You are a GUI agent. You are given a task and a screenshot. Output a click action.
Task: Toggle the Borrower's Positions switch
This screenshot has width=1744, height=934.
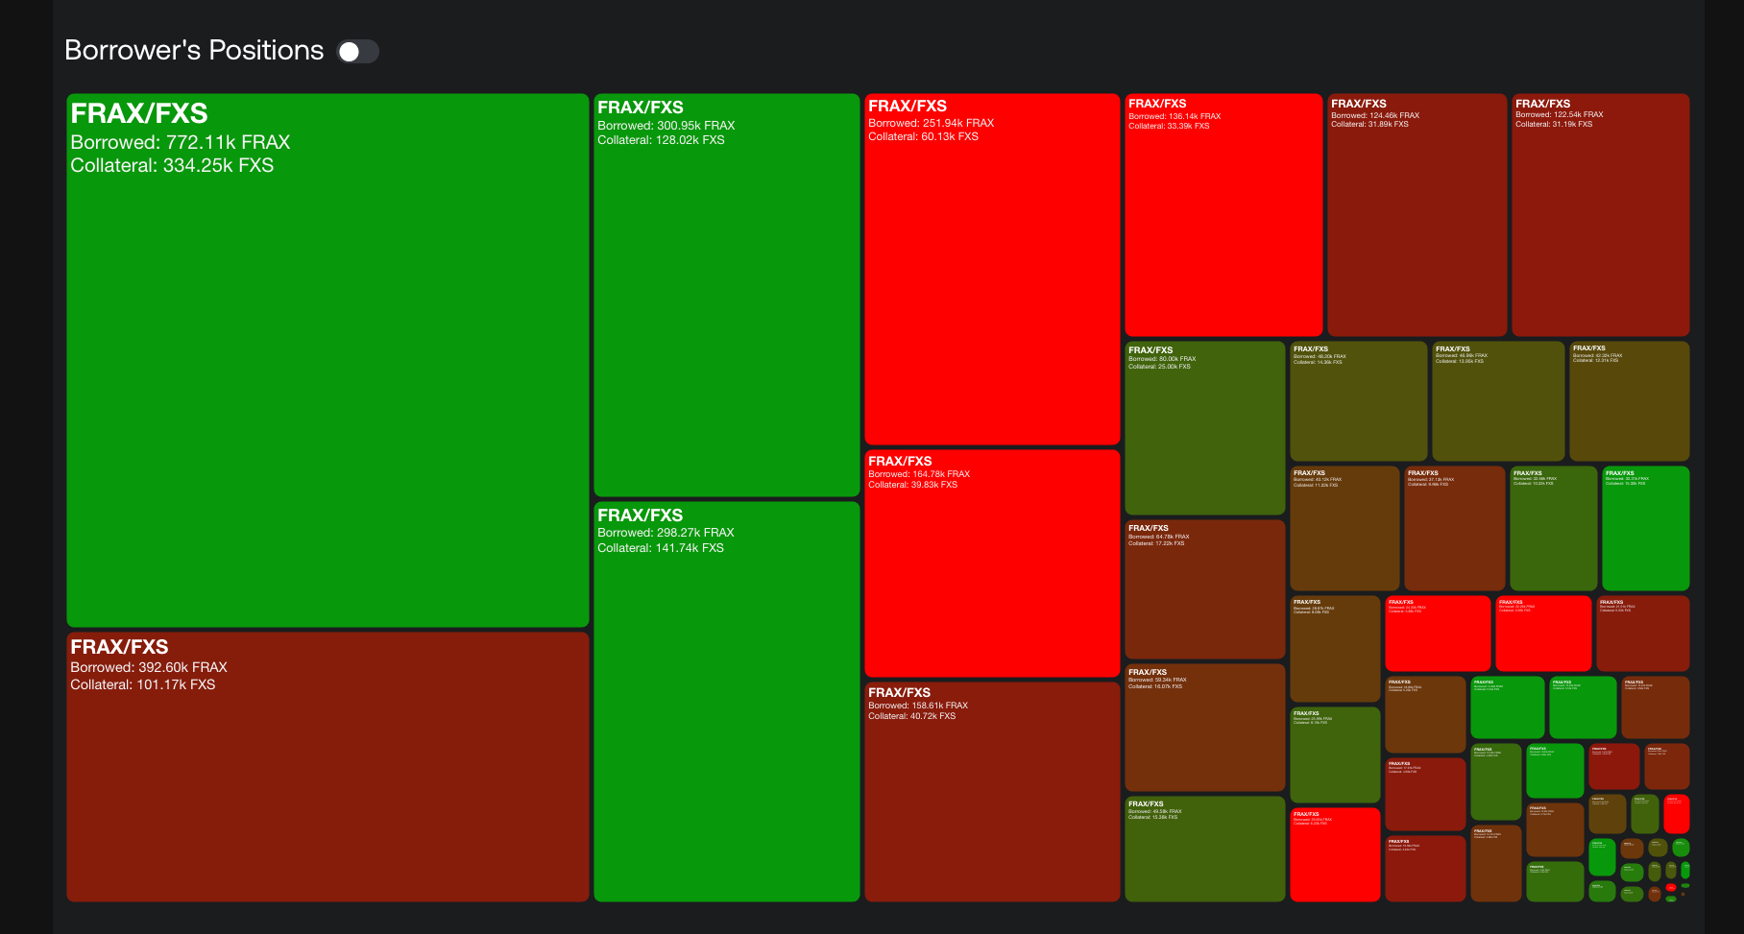[x=358, y=52]
